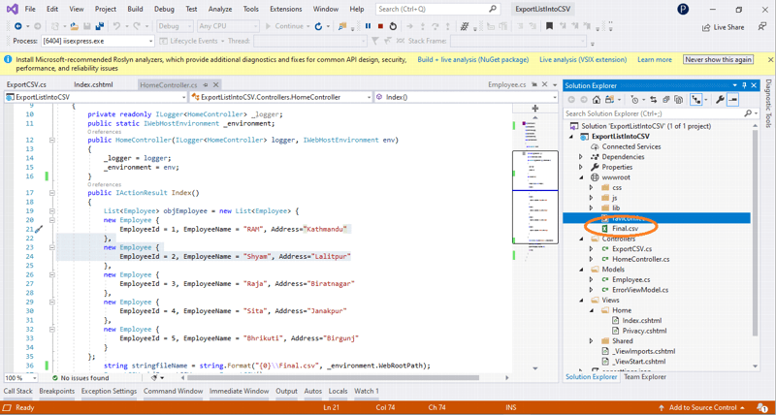
Task: Click the Visual Studio logo icon
Action: (12, 10)
